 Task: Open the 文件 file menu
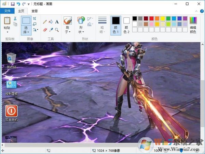(7, 11)
